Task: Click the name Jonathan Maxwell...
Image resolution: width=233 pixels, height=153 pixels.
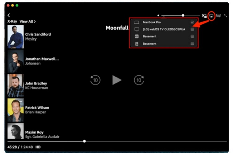Action: click(x=42, y=59)
